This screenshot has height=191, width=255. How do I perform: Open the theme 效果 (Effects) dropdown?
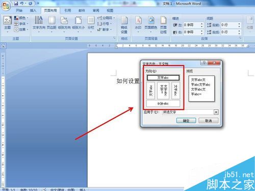(21, 30)
